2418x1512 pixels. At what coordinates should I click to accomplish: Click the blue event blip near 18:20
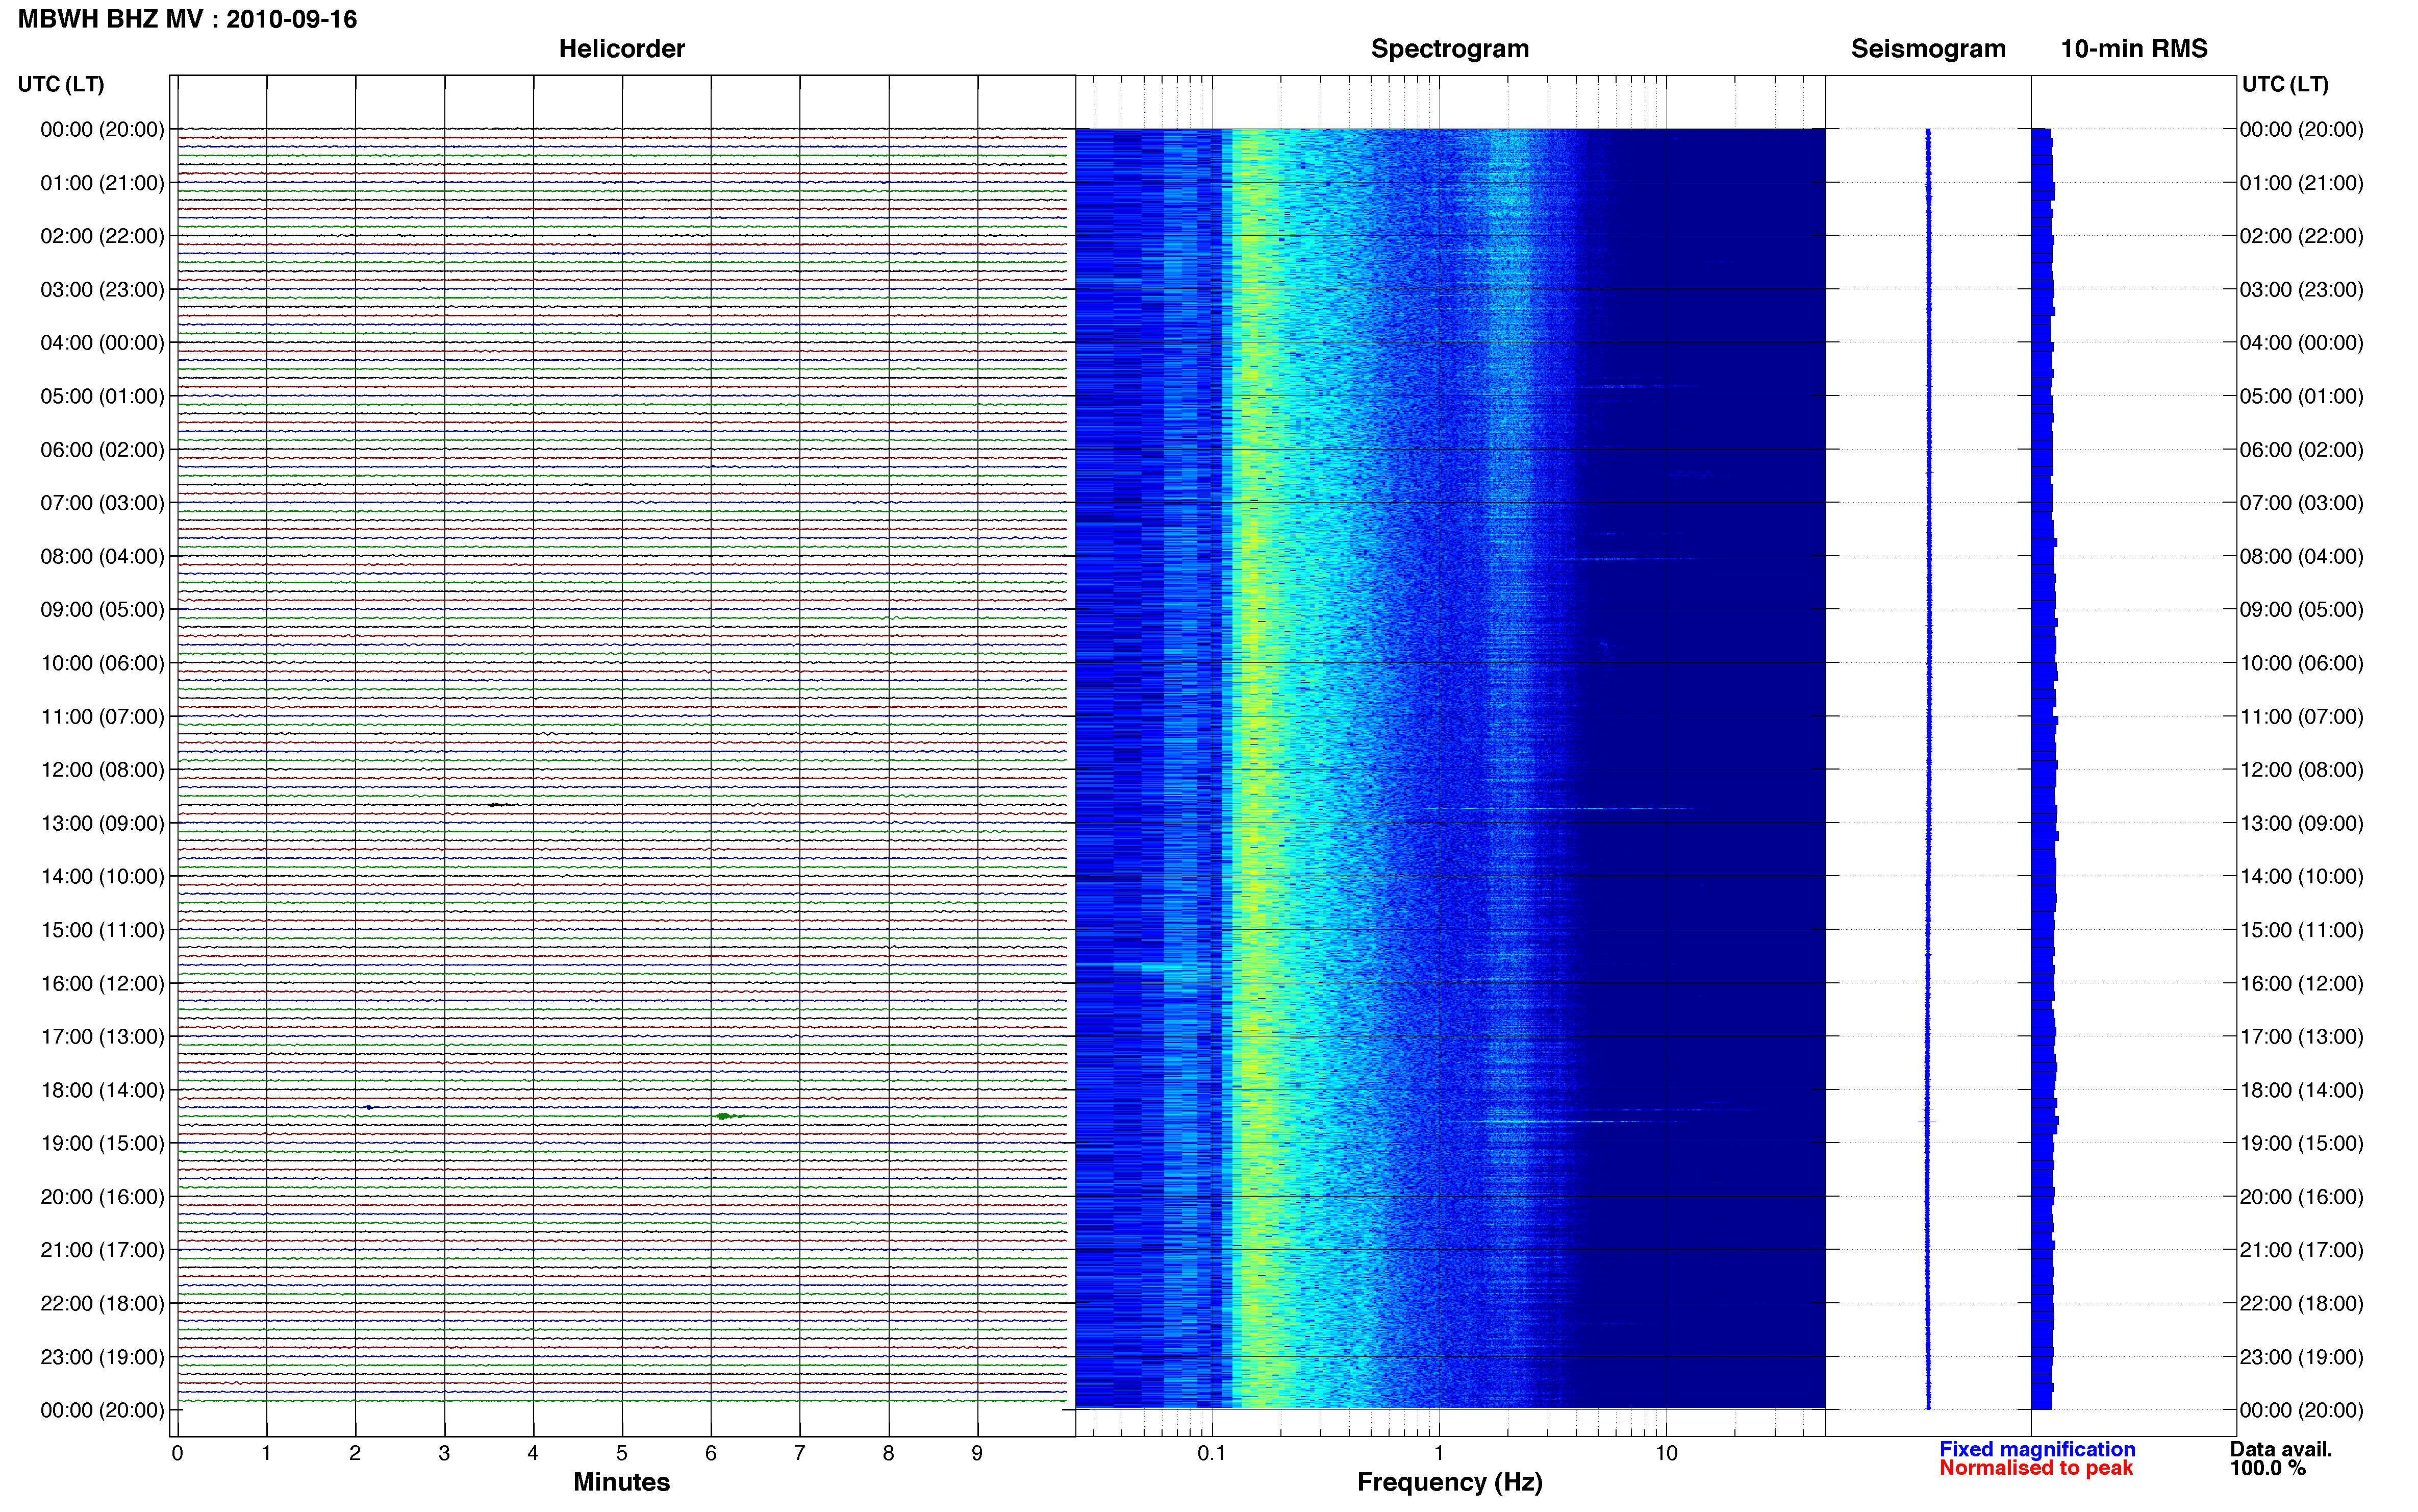pos(369,1107)
